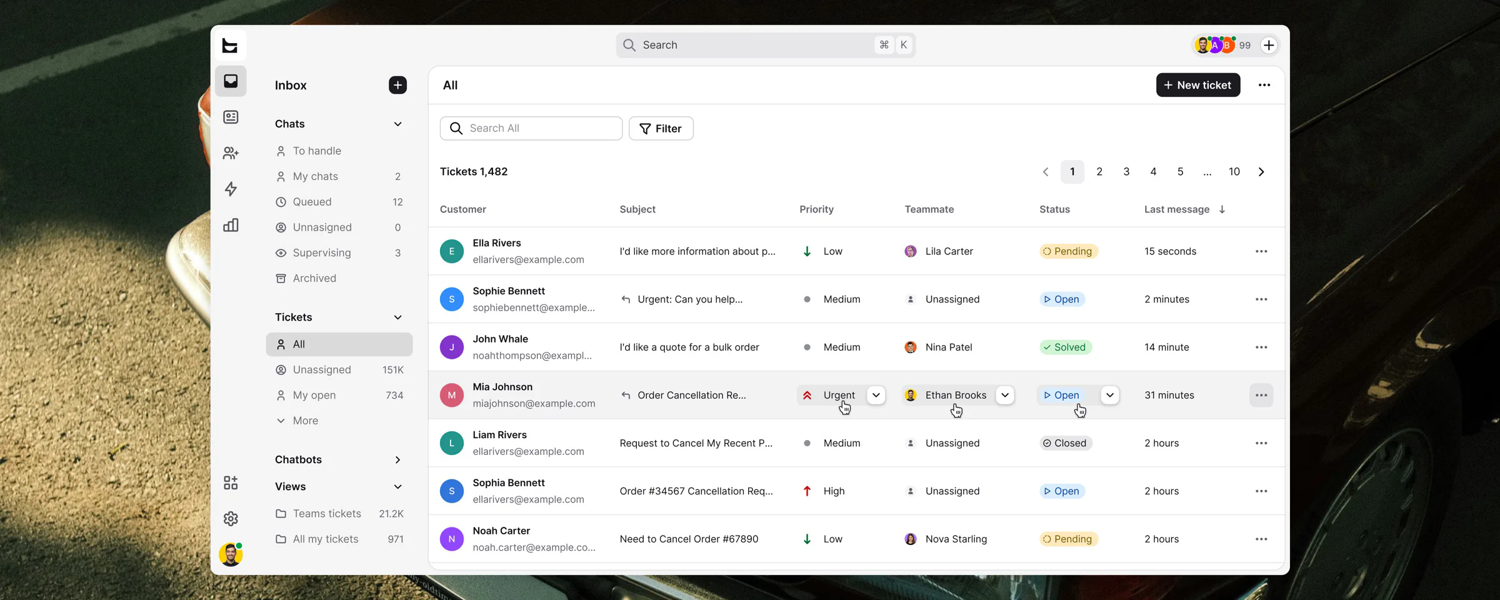Viewport: 1500px width, 600px height.
Task: Click subject 'I'd like a quote for a bulk order'
Action: [689, 347]
